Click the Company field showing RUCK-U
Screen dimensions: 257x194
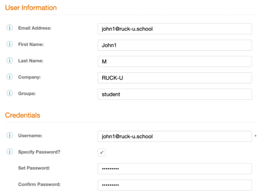pos(174,78)
